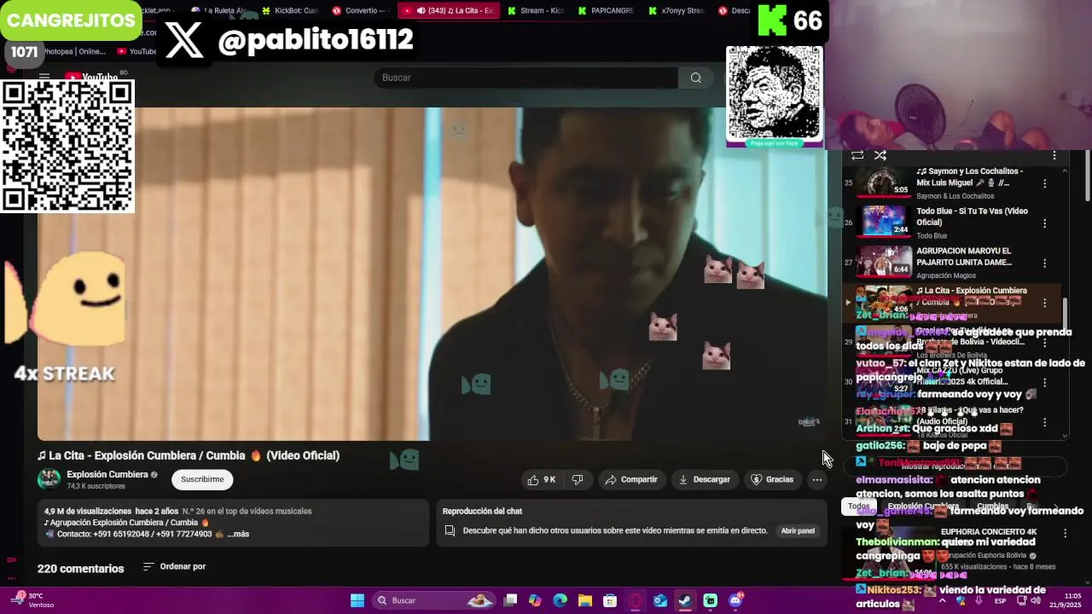Open options for Todo Blue playlist item
The width and height of the screenshot is (1092, 614).
pyautogui.click(x=1044, y=223)
